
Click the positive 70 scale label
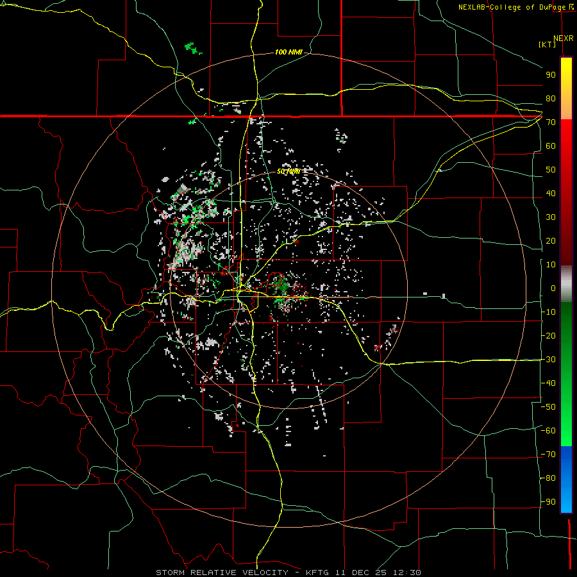click(x=551, y=122)
